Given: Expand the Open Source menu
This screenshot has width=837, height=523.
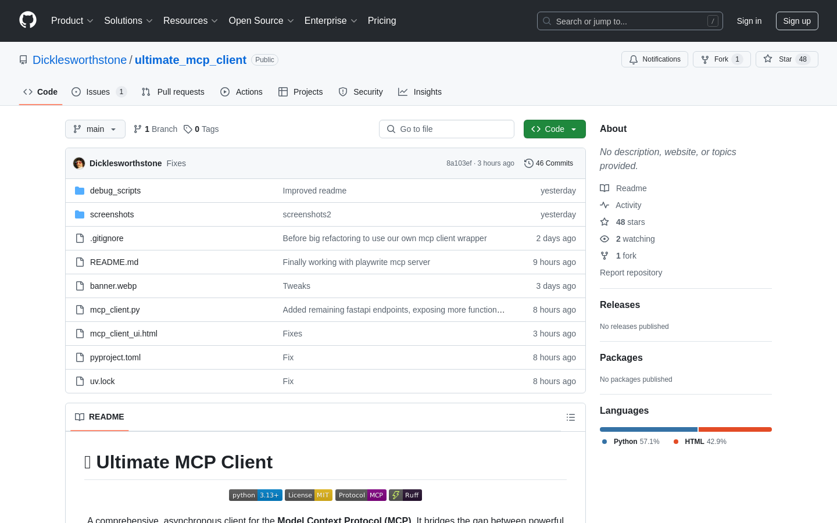Looking at the screenshot, I should pyautogui.click(x=261, y=21).
